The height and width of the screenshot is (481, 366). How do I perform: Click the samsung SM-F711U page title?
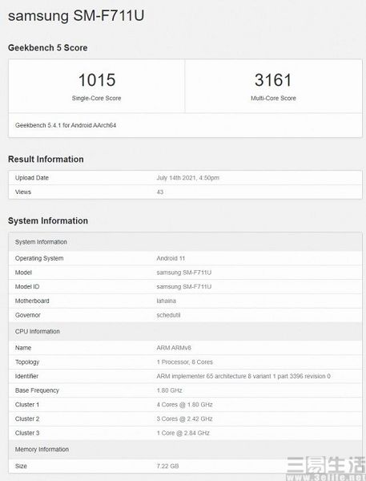click(76, 15)
